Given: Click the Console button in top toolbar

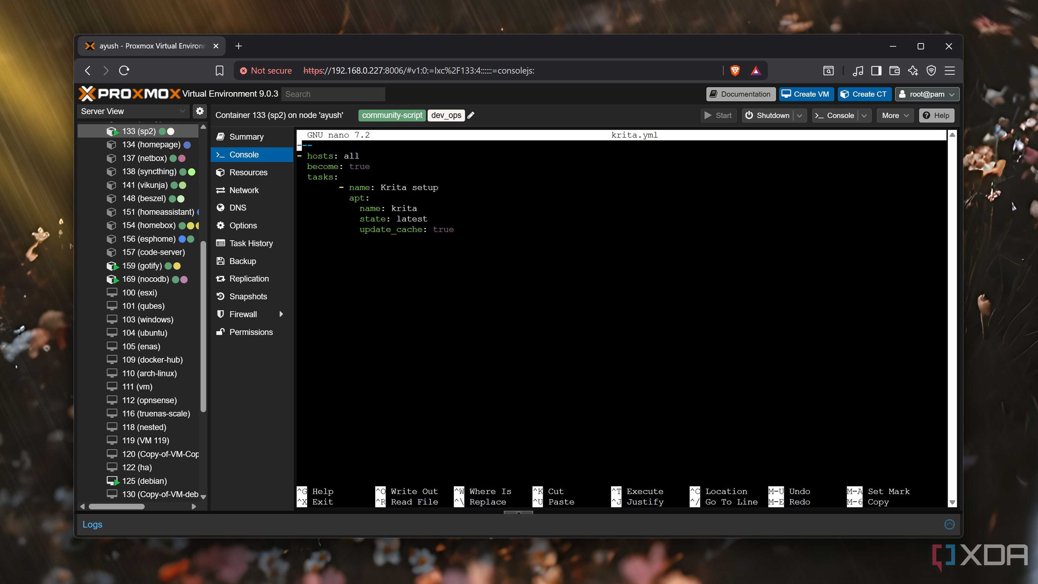Looking at the screenshot, I should click(835, 115).
